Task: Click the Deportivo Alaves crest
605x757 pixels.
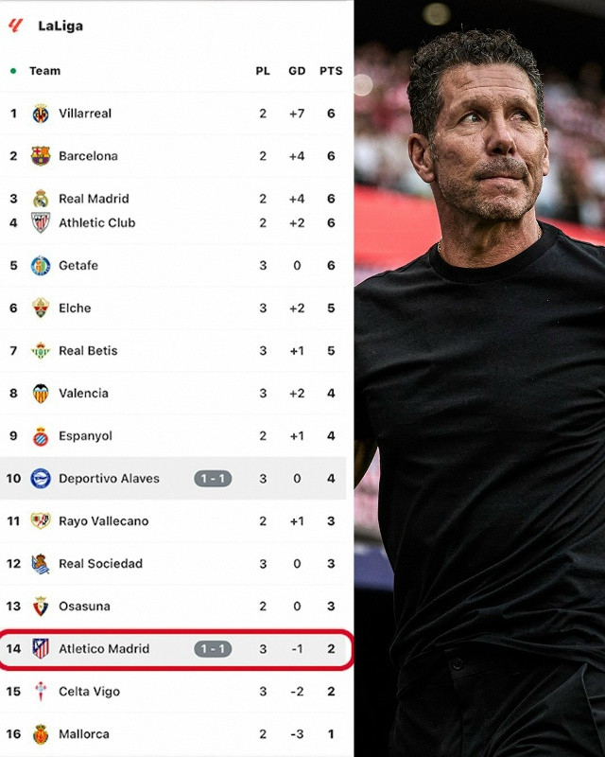Action: 41,479
